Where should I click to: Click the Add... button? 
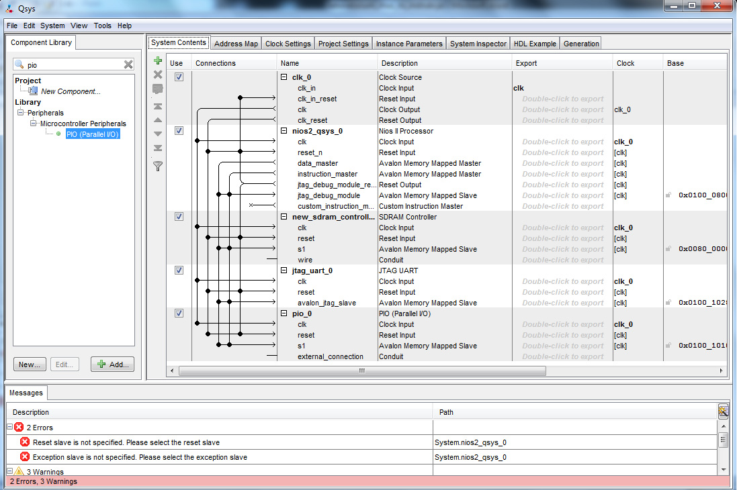(x=113, y=364)
